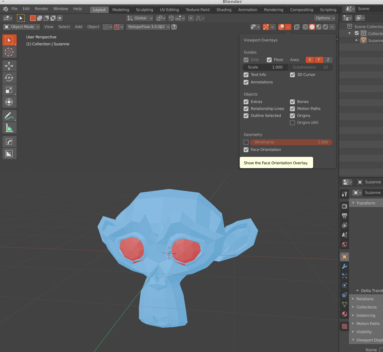Uncheck the Face Orientation checkbox
Viewport: 383px width, 352px height.
coord(246,150)
